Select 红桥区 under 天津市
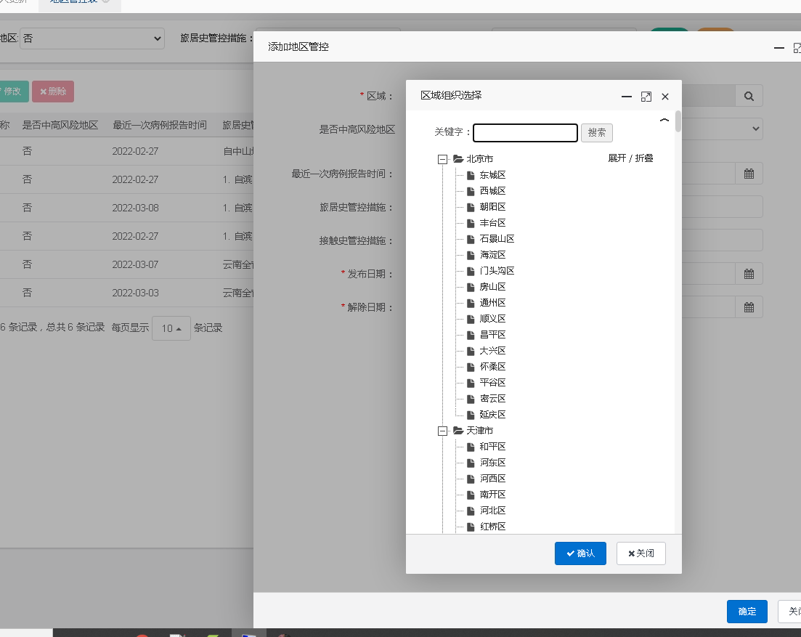Screen dimensions: 801x637 click(x=492, y=526)
